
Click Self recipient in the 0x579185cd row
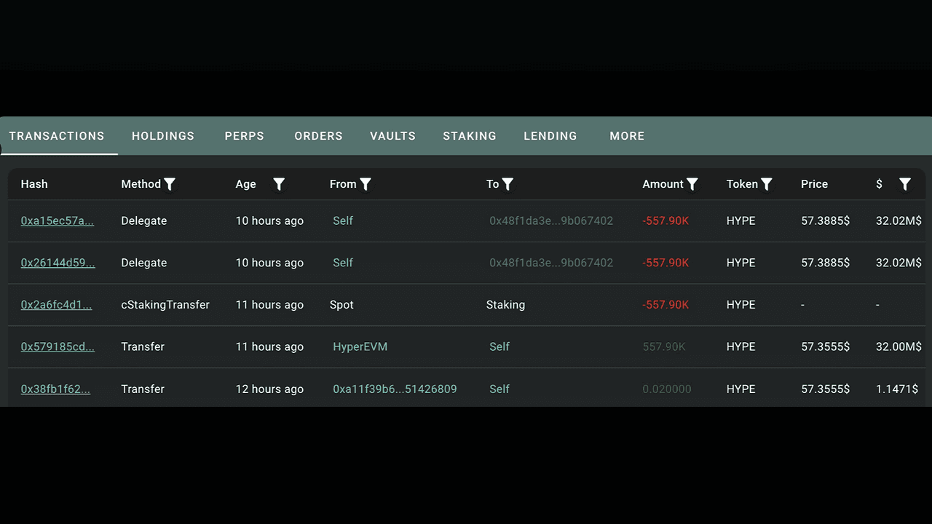[x=499, y=346]
